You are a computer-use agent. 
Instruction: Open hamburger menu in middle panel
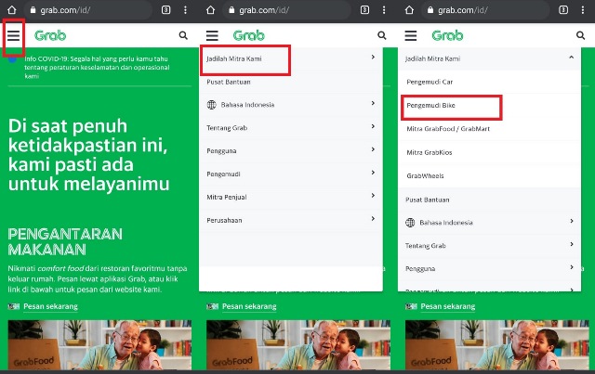point(212,35)
